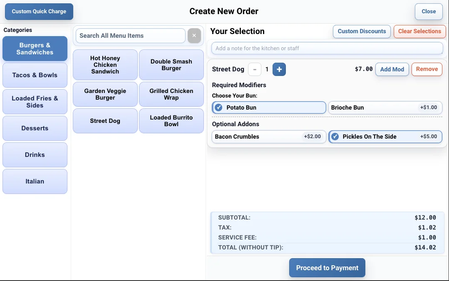
Task: Click the Choose Your Bun label
Action: coord(235,95)
